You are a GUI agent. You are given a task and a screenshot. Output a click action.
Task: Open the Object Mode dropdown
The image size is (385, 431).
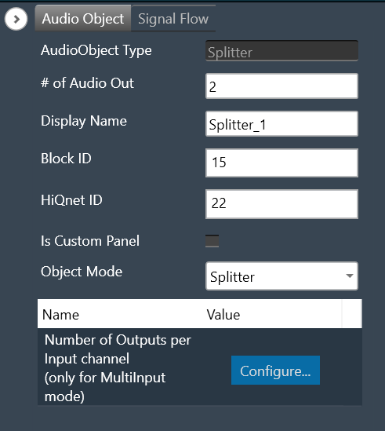tap(281, 276)
